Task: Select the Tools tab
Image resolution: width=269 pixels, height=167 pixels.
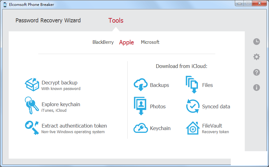Action: tap(116, 20)
